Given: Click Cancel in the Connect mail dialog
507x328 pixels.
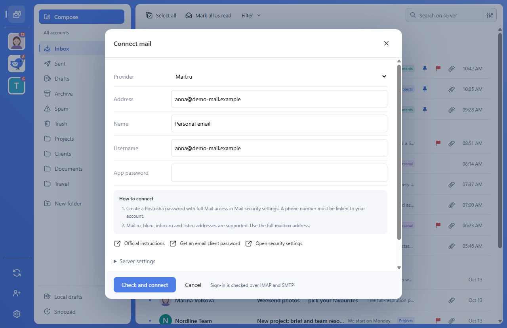Looking at the screenshot, I should coord(193,285).
